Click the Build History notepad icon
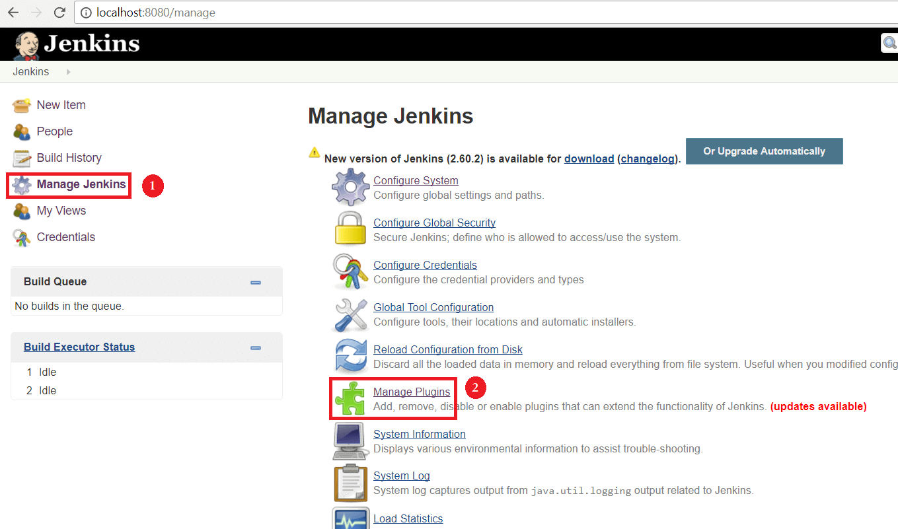The height and width of the screenshot is (529, 898). click(22, 158)
